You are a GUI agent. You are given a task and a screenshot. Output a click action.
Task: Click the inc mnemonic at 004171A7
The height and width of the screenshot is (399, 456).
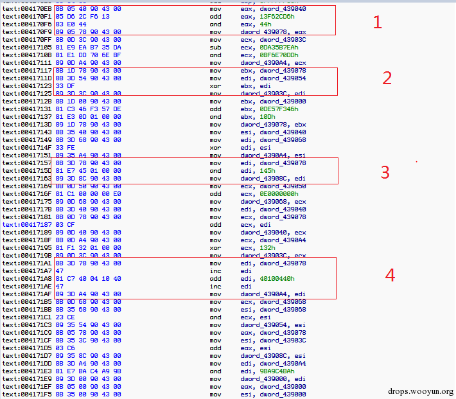[x=215, y=271]
